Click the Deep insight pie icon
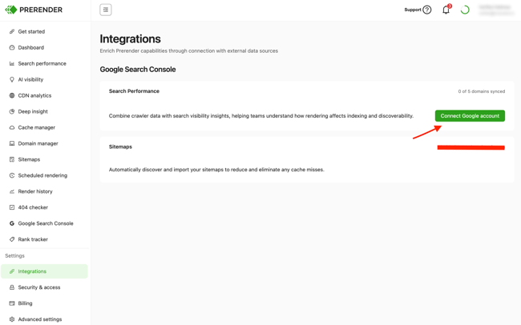Screen dimensions: 521x325 tap(12, 111)
